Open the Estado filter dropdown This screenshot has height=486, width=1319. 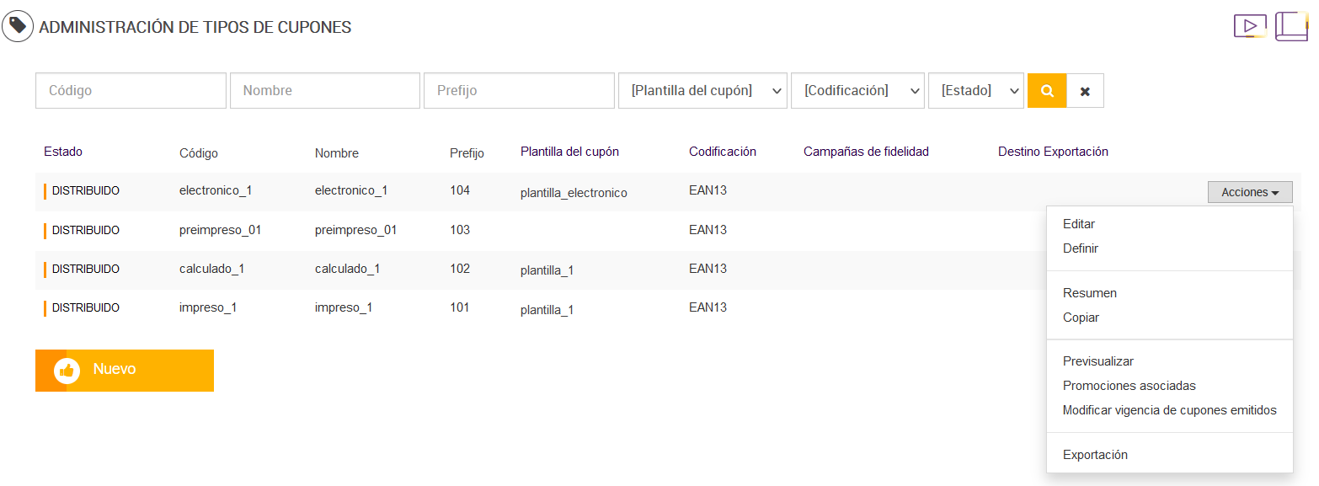(975, 91)
